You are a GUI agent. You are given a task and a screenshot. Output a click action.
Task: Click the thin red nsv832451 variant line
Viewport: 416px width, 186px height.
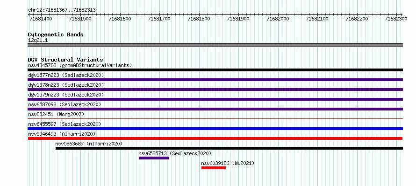(215, 119)
